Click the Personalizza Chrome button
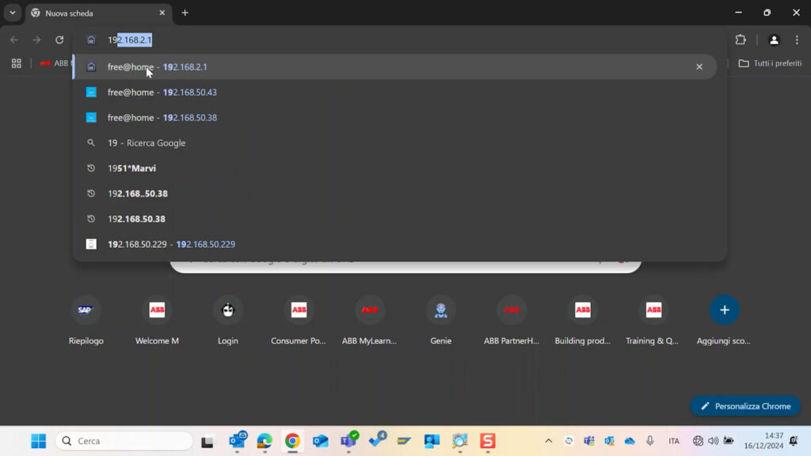Image resolution: width=811 pixels, height=456 pixels. (x=744, y=406)
